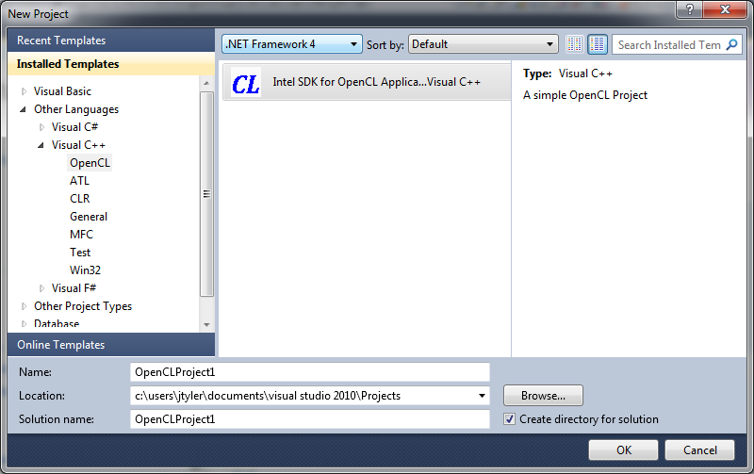Open the dialog Help question mark button

(x=689, y=9)
